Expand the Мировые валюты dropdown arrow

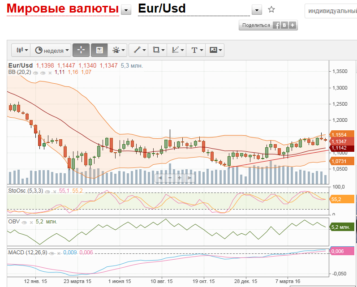click(x=127, y=10)
